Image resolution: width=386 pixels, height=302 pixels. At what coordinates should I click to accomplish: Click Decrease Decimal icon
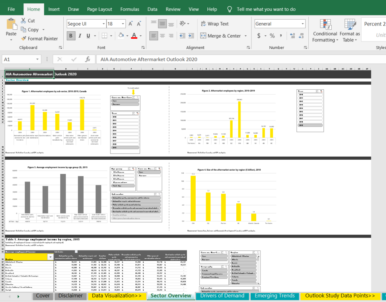[301, 36]
